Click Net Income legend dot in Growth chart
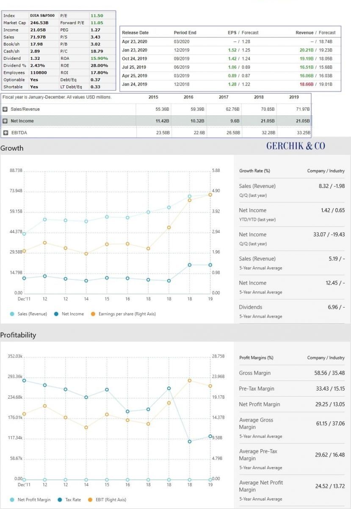The width and height of the screenshot is (351, 509). [x=56, y=314]
